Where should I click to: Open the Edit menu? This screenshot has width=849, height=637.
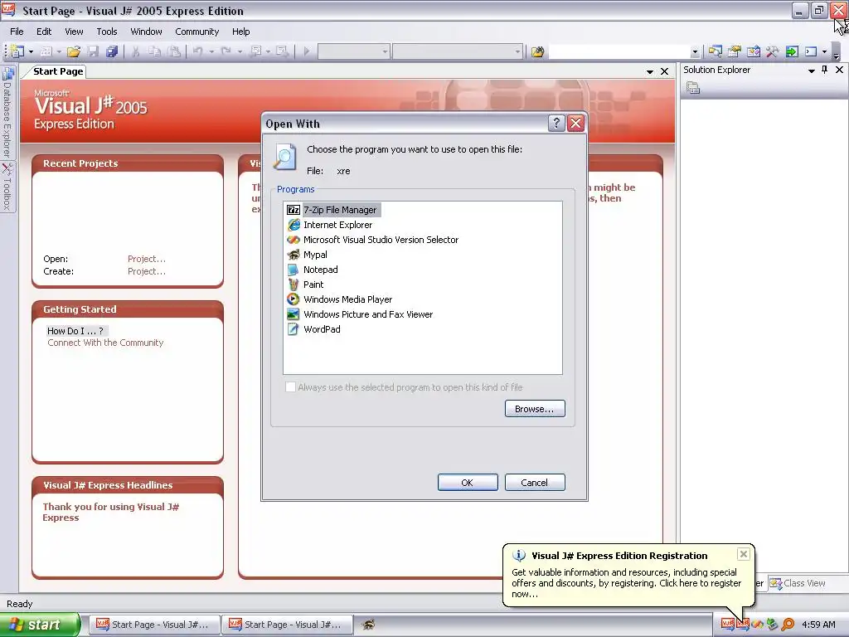tap(44, 32)
